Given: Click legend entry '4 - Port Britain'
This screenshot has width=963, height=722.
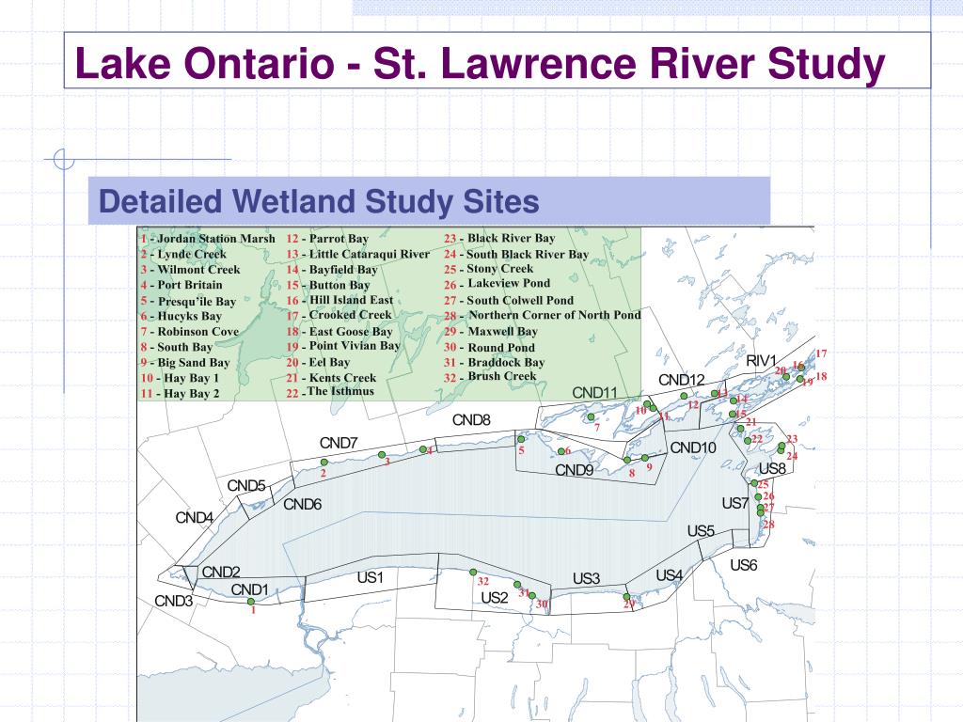Looking at the screenshot, I should (182, 285).
